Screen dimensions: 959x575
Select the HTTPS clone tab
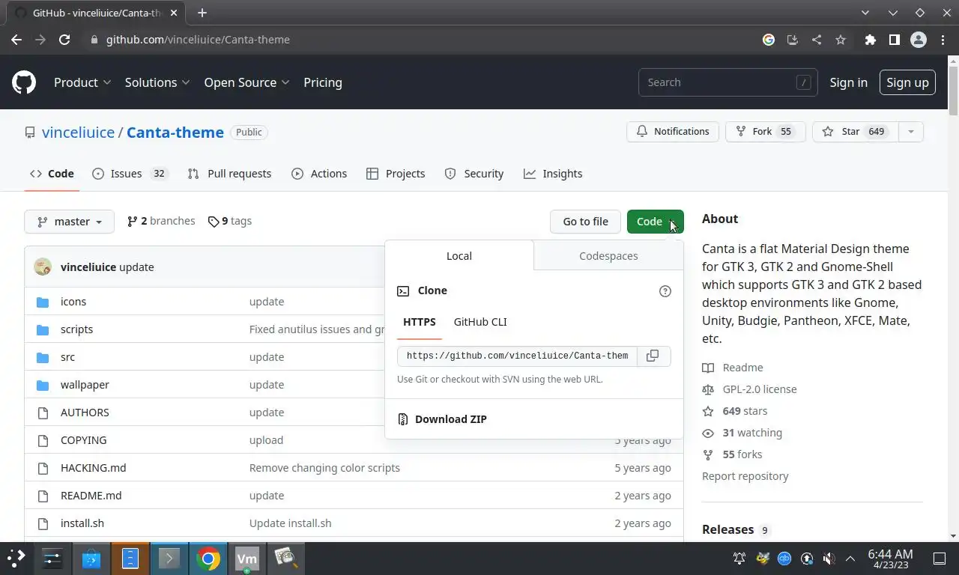pyautogui.click(x=420, y=322)
